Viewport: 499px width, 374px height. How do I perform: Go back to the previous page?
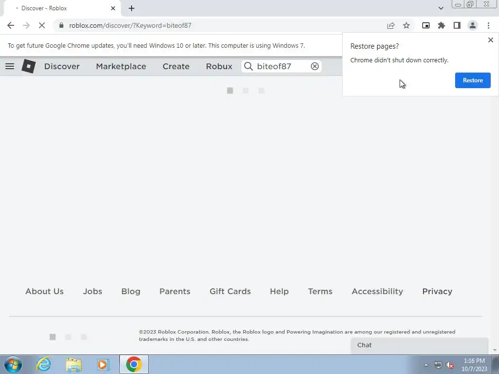[x=11, y=25]
